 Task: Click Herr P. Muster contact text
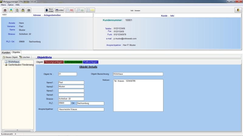point(129,45)
